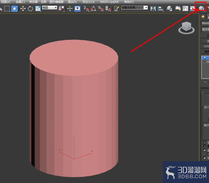Choose the Rectangular Selection Region tool

click(7, 9)
